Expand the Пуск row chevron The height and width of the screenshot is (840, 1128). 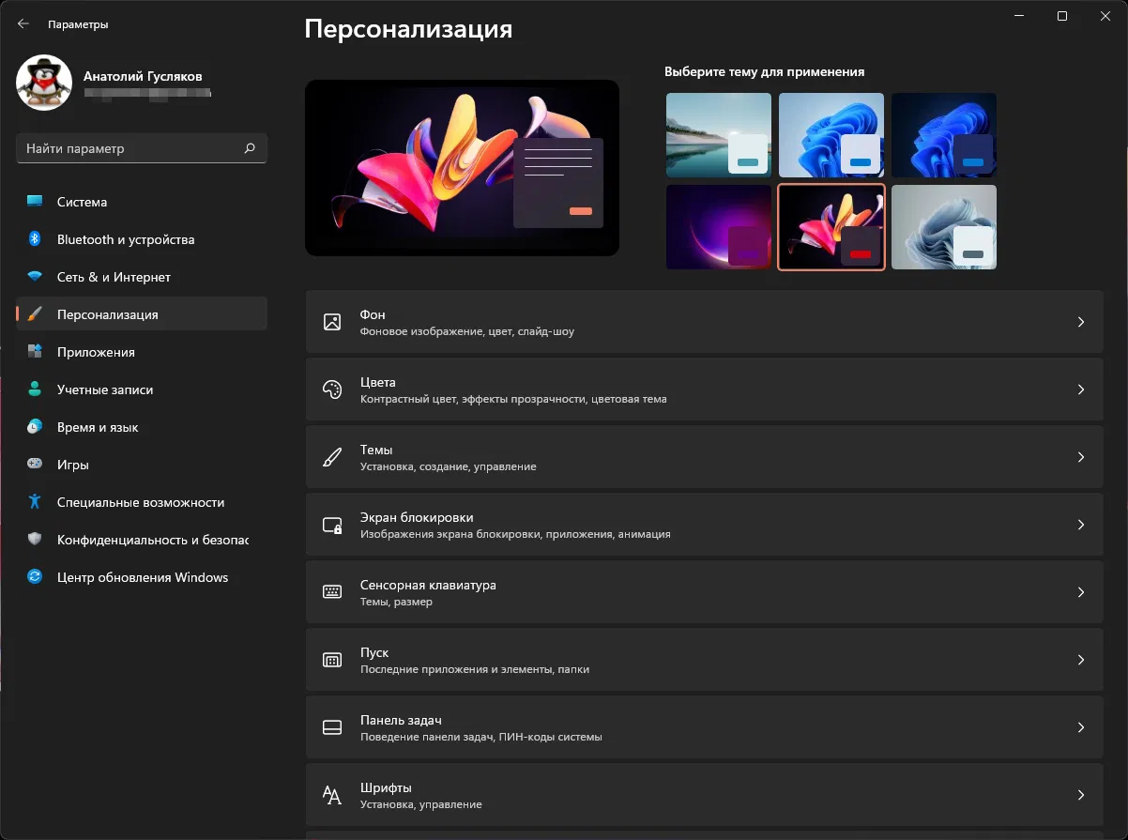tap(1081, 660)
